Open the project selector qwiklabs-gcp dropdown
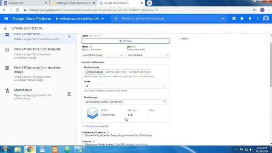Viewport: 272px width, 153px height. [x=79, y=19]
